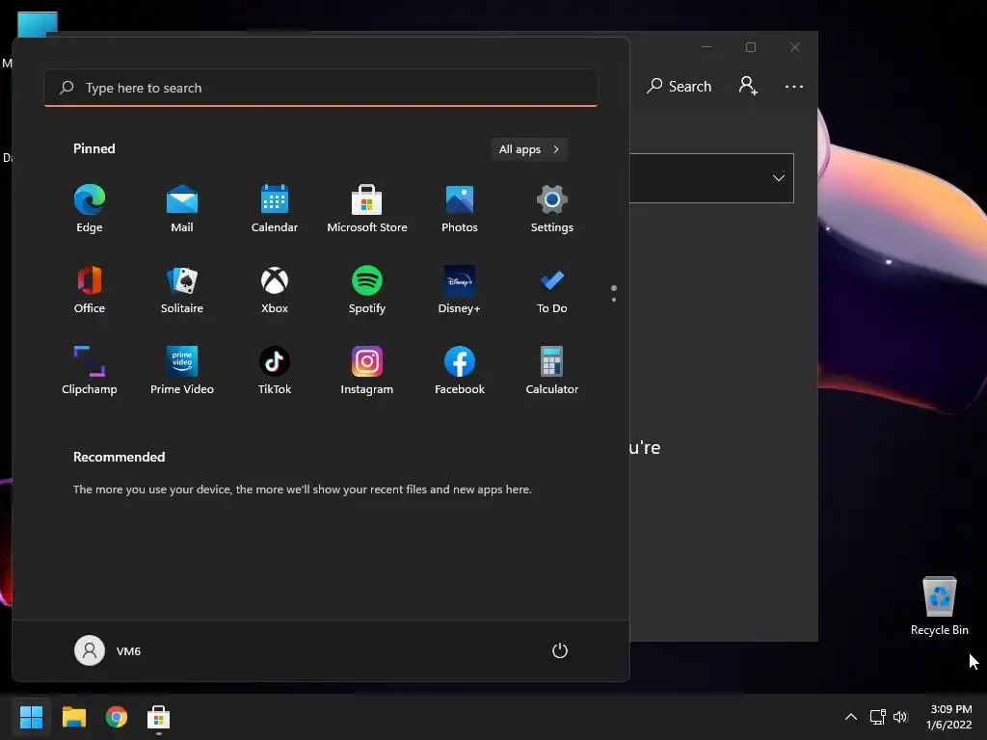Open Microsoft Store from the pinned apps

367,209
